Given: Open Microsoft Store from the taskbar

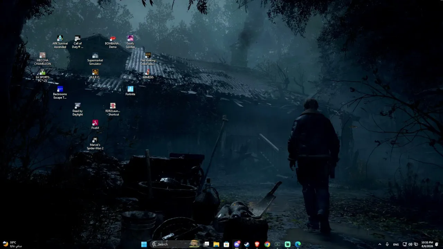Looking at the screenshot, I should pyautogui.click(x=226, y=244).
